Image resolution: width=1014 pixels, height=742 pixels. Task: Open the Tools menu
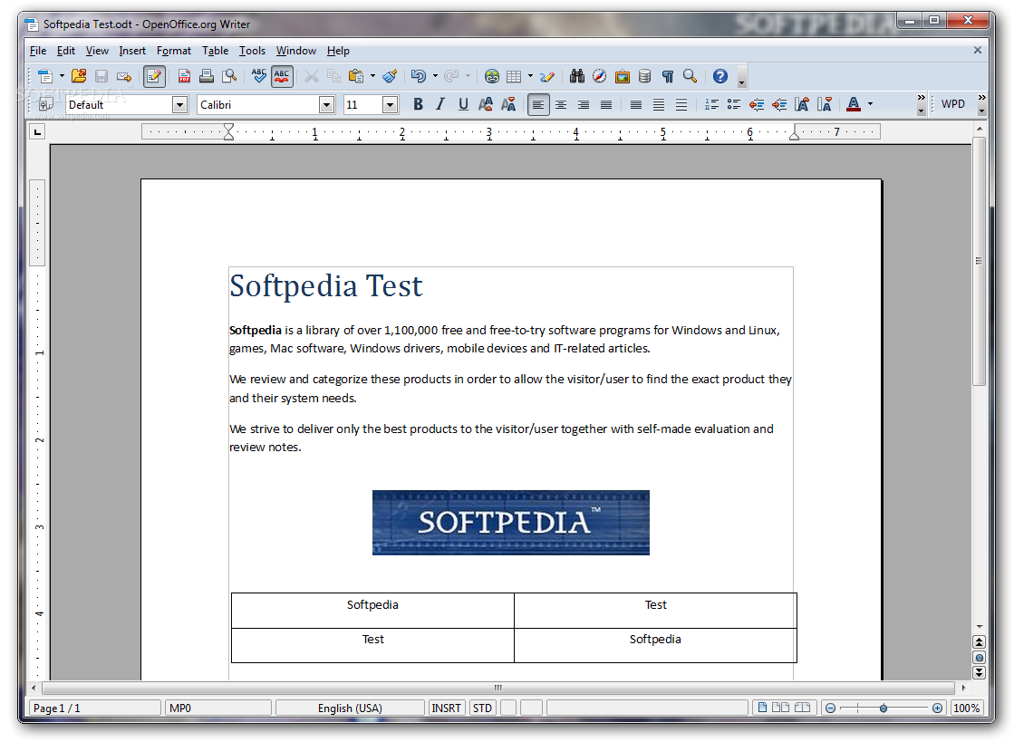(252, 51)
